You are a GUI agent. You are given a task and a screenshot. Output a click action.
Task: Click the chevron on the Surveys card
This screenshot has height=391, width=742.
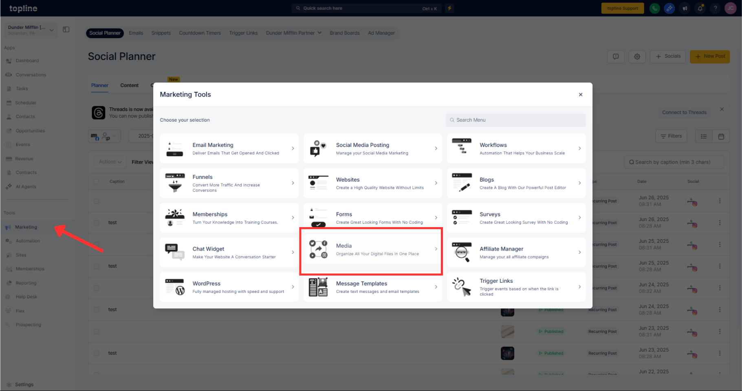pyautogui.click(x=579, y=218)
